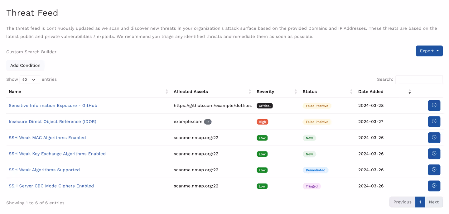Open details for SSH Weak MAC Algorithms row
Screen dimensions: 449x214
434,137
